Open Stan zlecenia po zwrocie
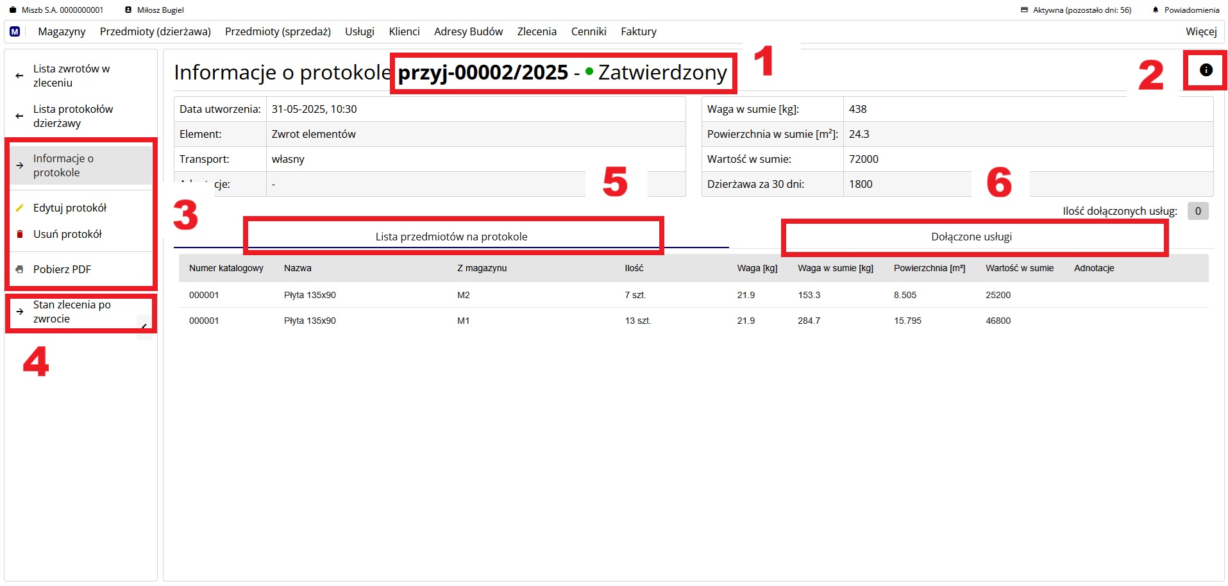 point(72,312)
